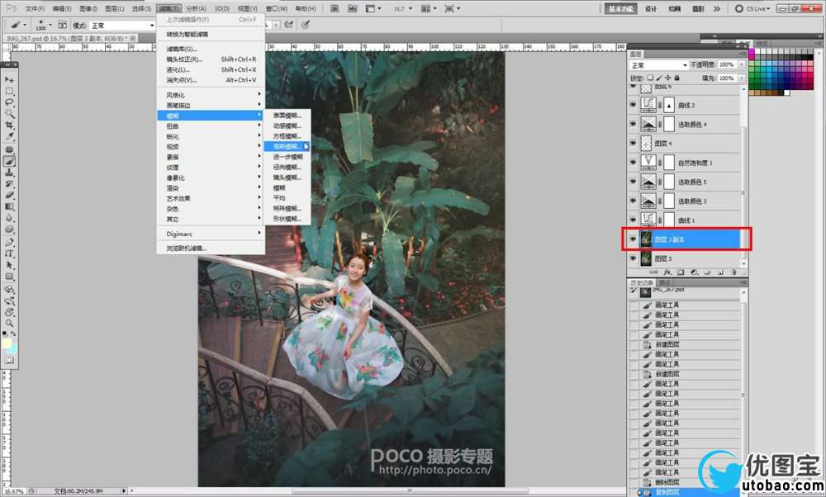This screenshot has height=497, width=826.
Task: Open the 图像(I) menu
Action: coord(88,8)
